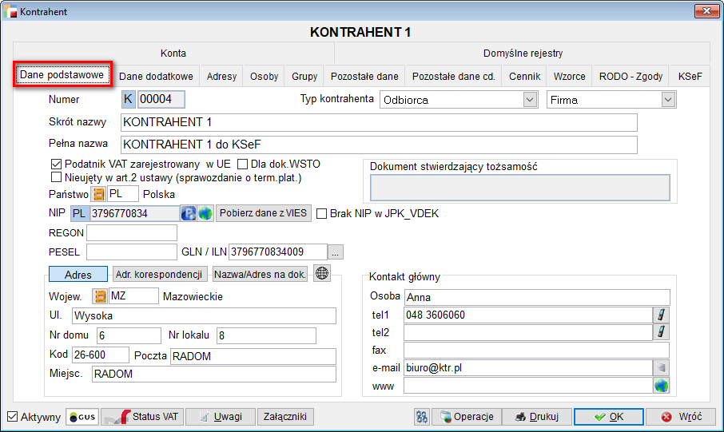Switch to the KSeF tab
Viewport: 724px width, 432px height.
(690, 77)
